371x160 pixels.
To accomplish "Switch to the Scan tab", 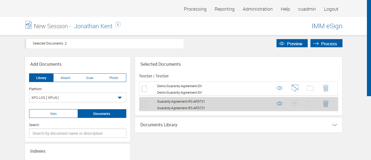I will [x=90, y=78].
